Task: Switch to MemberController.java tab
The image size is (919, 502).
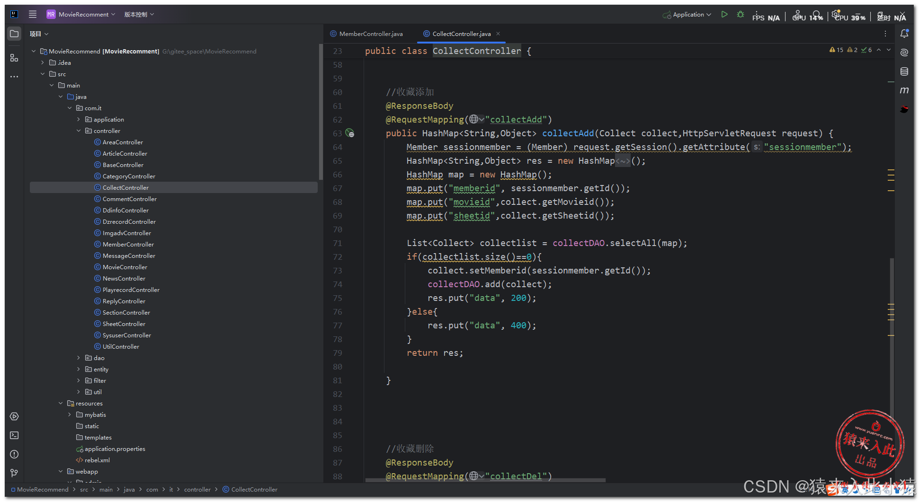Action: (366, 34)
